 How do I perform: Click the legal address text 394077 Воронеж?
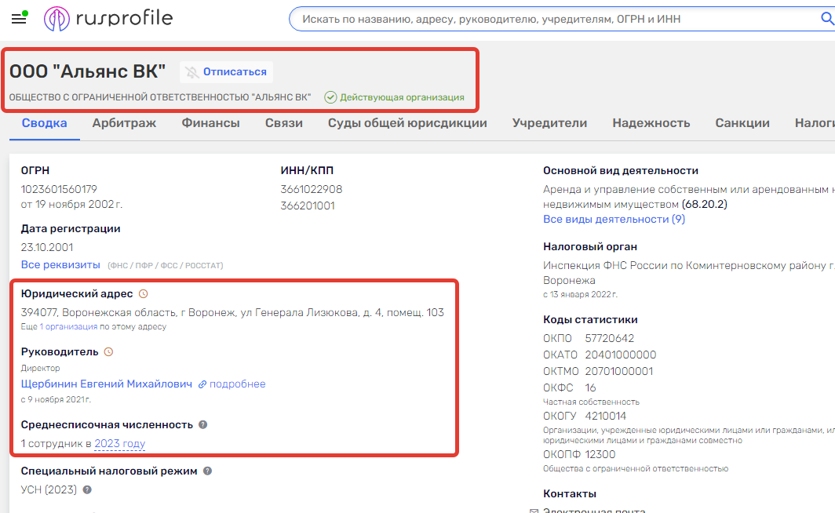tap(232, 312)
